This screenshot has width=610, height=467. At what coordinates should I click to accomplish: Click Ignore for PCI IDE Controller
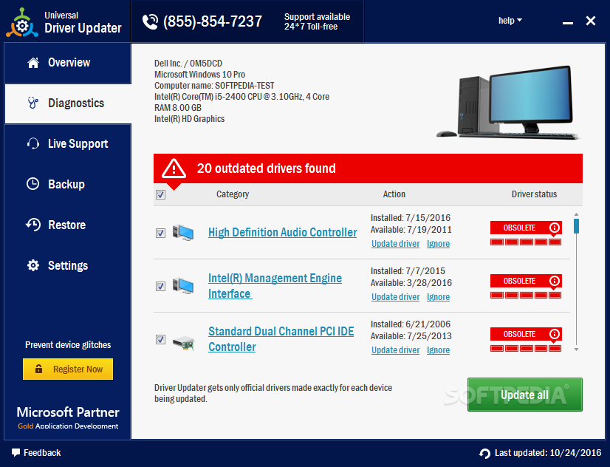point(438,350)
